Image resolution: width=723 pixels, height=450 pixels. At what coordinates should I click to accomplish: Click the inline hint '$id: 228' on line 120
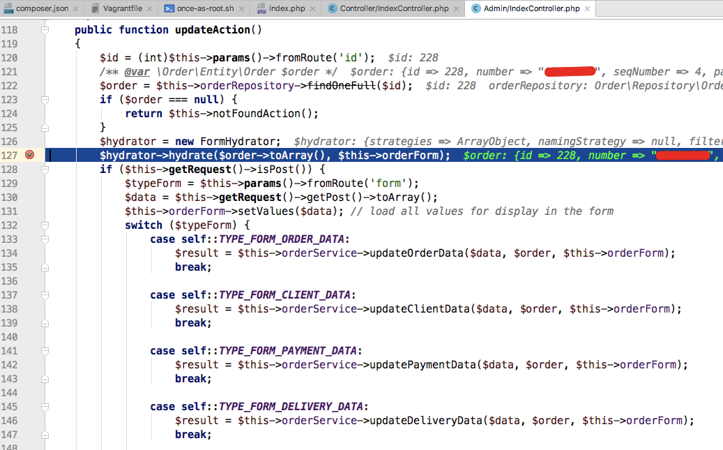[x=413, y=58]
